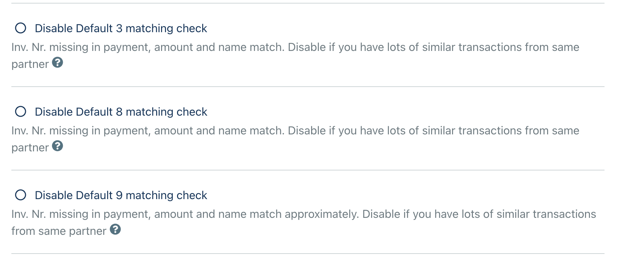Open help icon for Default 3 check
This screenshot has width=618, height=261.
pyautogui.click(x=57, y=63)
